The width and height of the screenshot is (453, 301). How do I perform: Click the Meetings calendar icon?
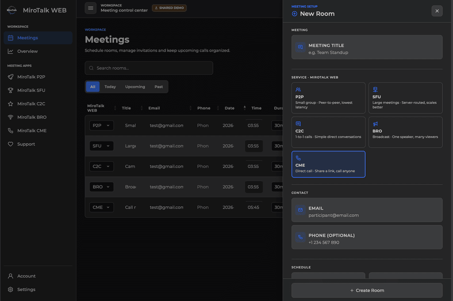(x=11, y=38)
